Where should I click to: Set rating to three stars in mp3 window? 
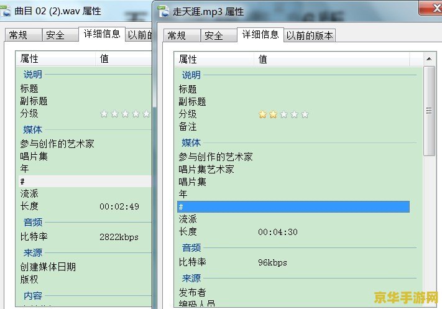point(283,114)
